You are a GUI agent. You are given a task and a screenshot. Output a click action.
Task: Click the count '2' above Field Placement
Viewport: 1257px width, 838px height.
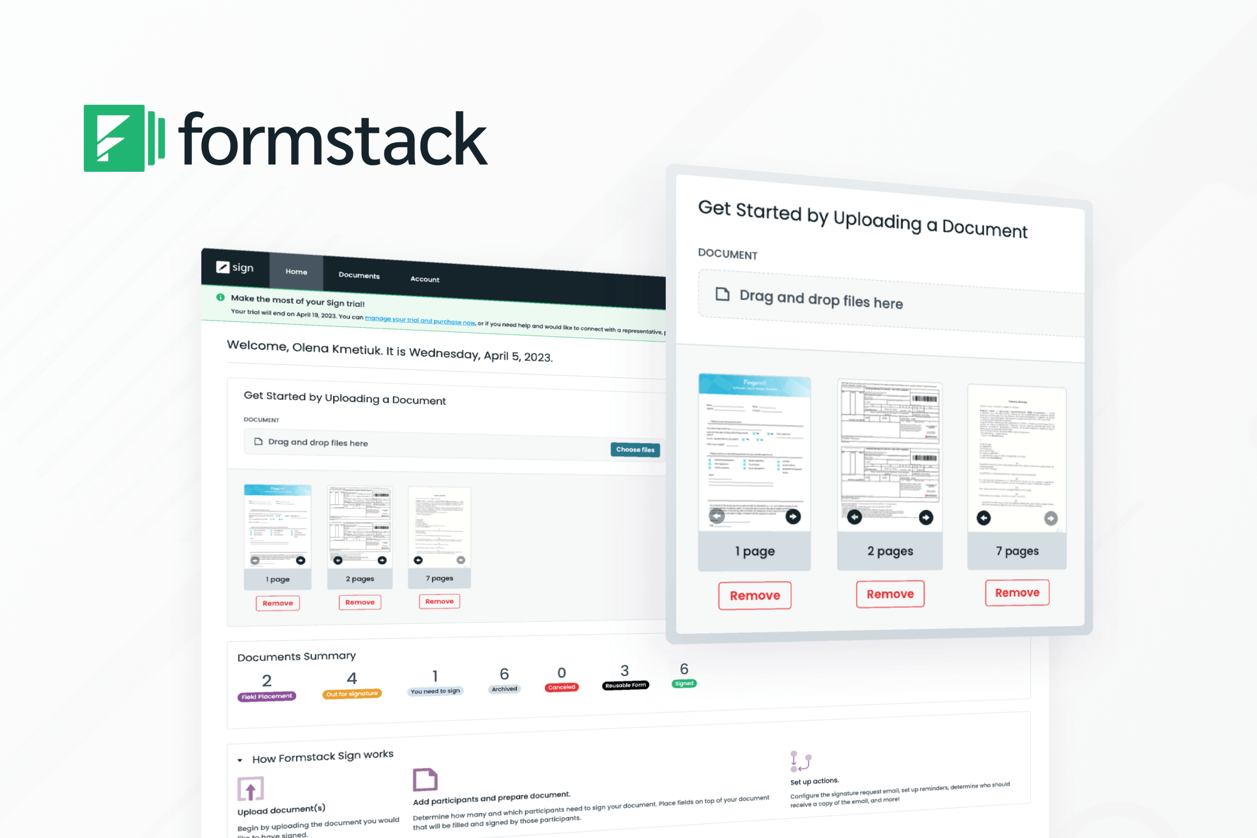coord(267,680)
